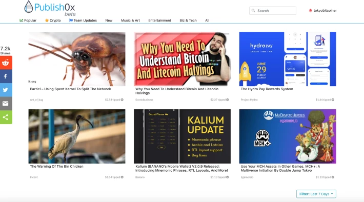Open the Popular category tab
Screen dimensions: 364x202
28,21
